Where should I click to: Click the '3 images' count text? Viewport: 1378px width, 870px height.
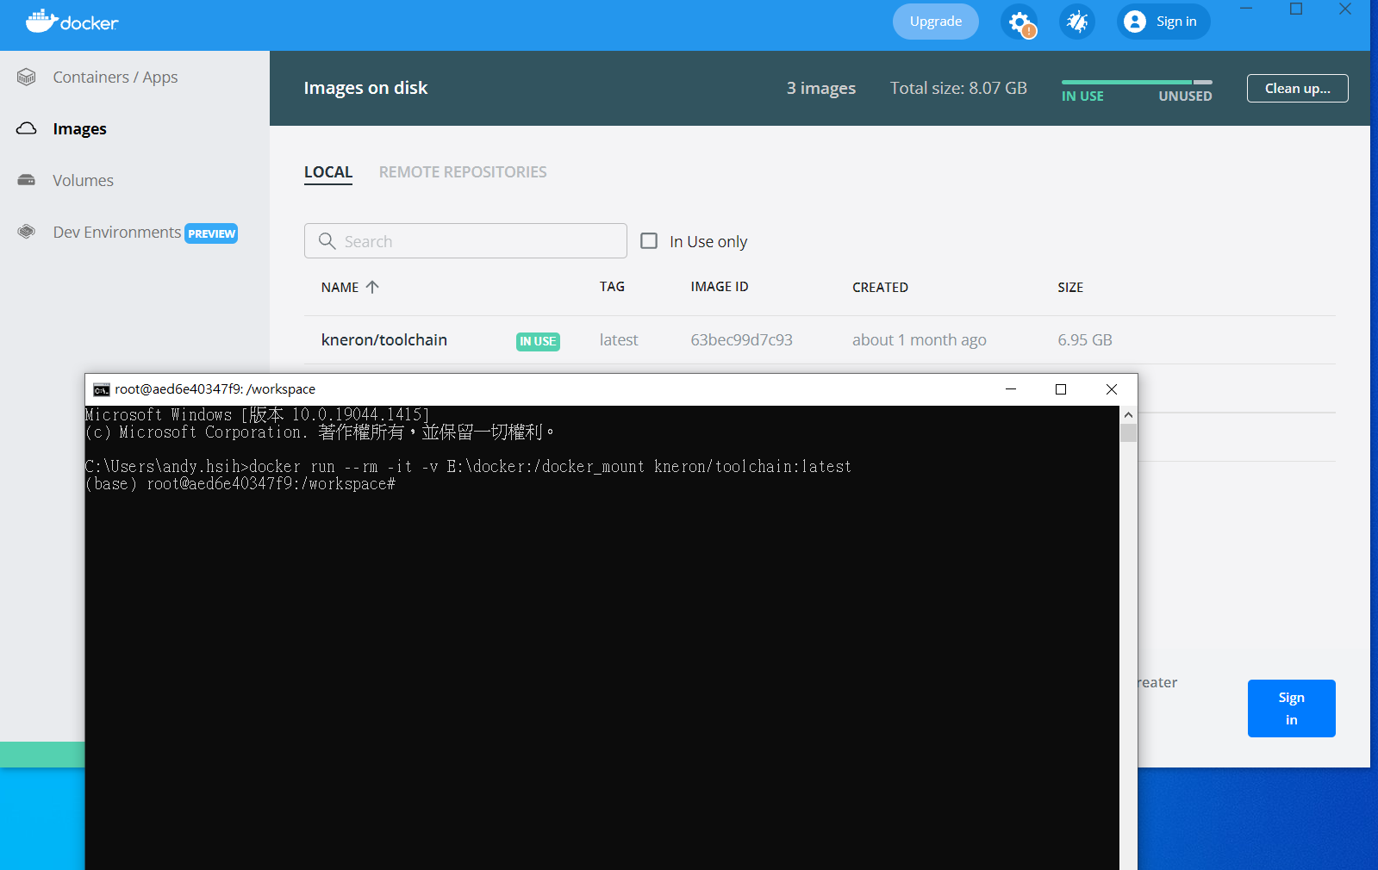821,88
